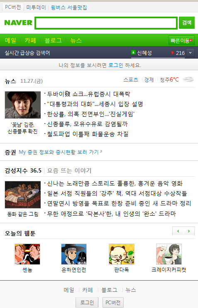Show the next webtoons with the right arrow
The image size is (198, 308).
[189, 231]
